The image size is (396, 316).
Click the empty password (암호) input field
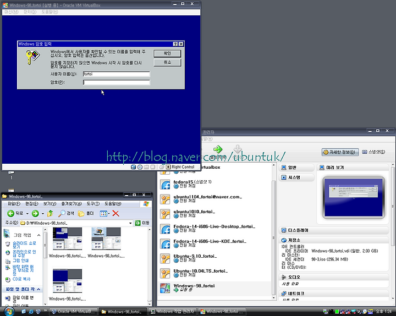[x=116, y=82]
